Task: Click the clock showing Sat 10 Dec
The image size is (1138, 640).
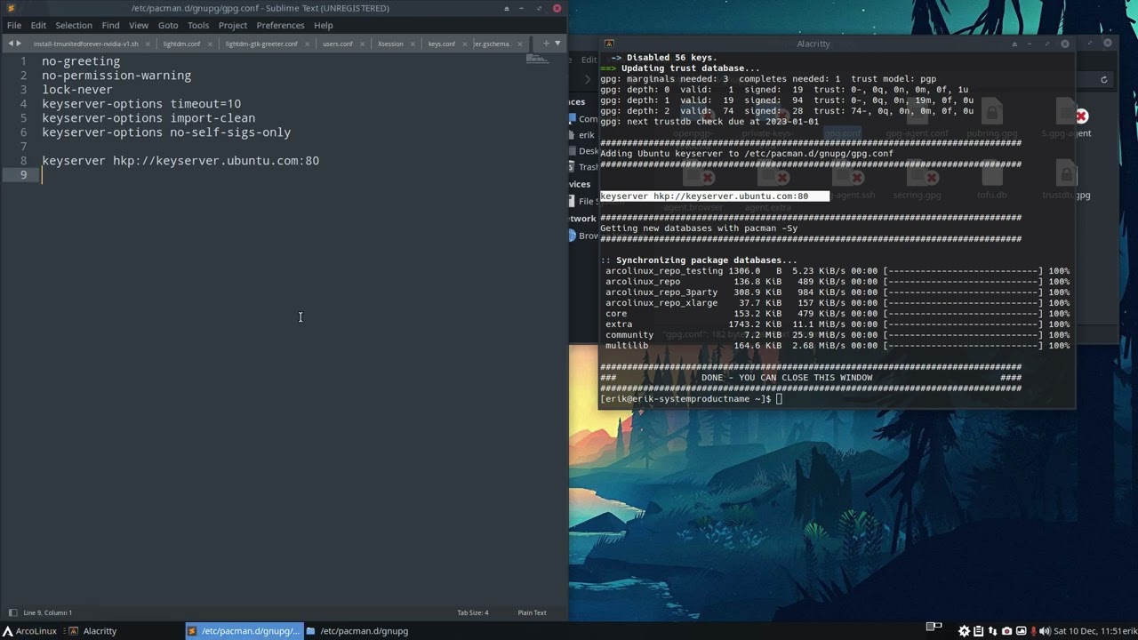Action: point(1086,631)
